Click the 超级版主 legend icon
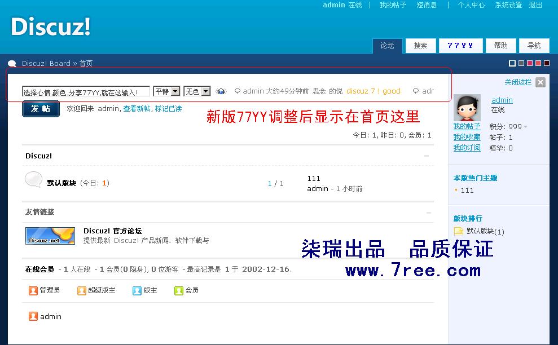 pyautogui.click(x=81, y=290)
